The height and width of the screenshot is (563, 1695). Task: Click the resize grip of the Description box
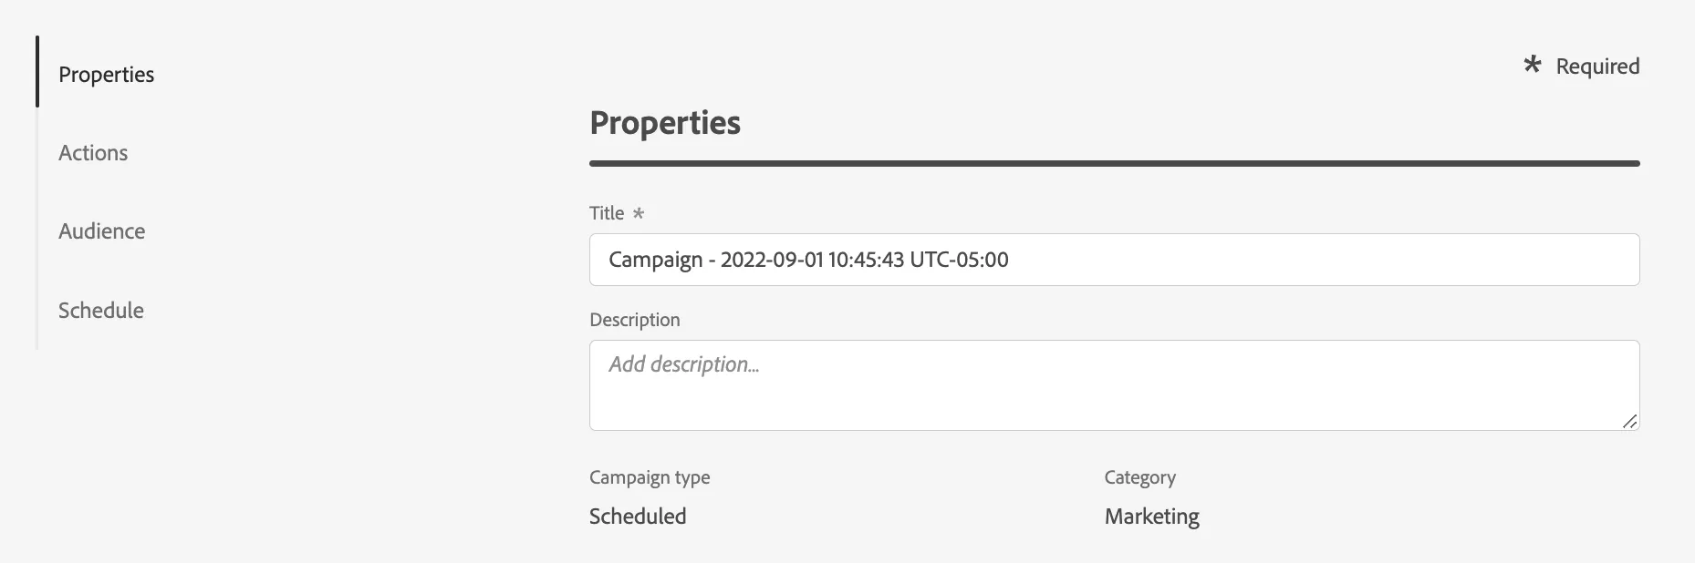click(1630, 421)
